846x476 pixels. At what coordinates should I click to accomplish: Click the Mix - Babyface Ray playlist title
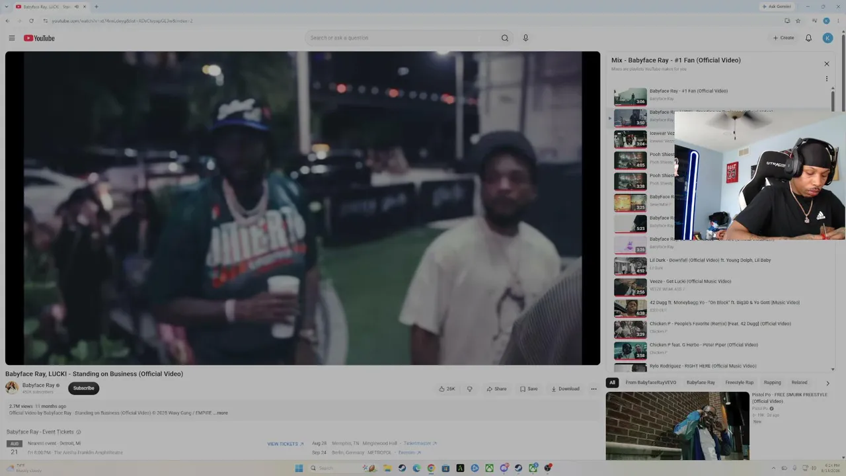click(676, 60)
